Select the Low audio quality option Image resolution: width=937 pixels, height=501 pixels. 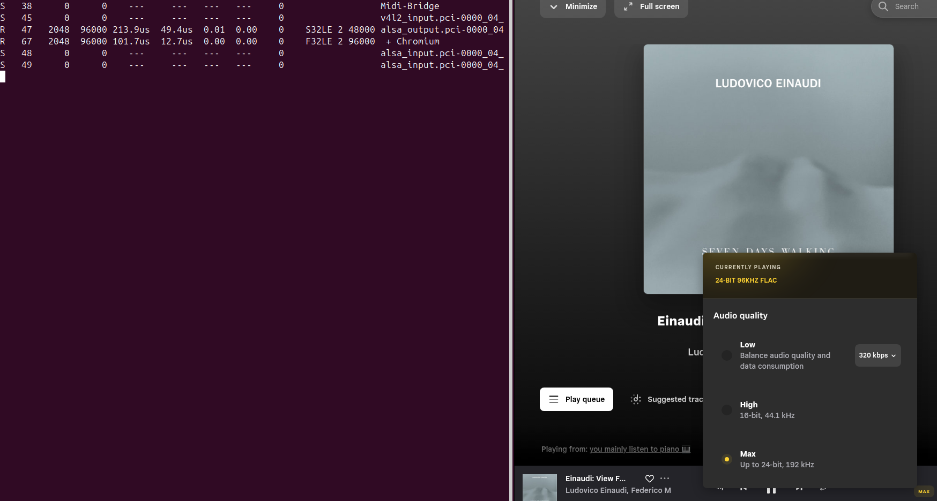pos(727,355)
